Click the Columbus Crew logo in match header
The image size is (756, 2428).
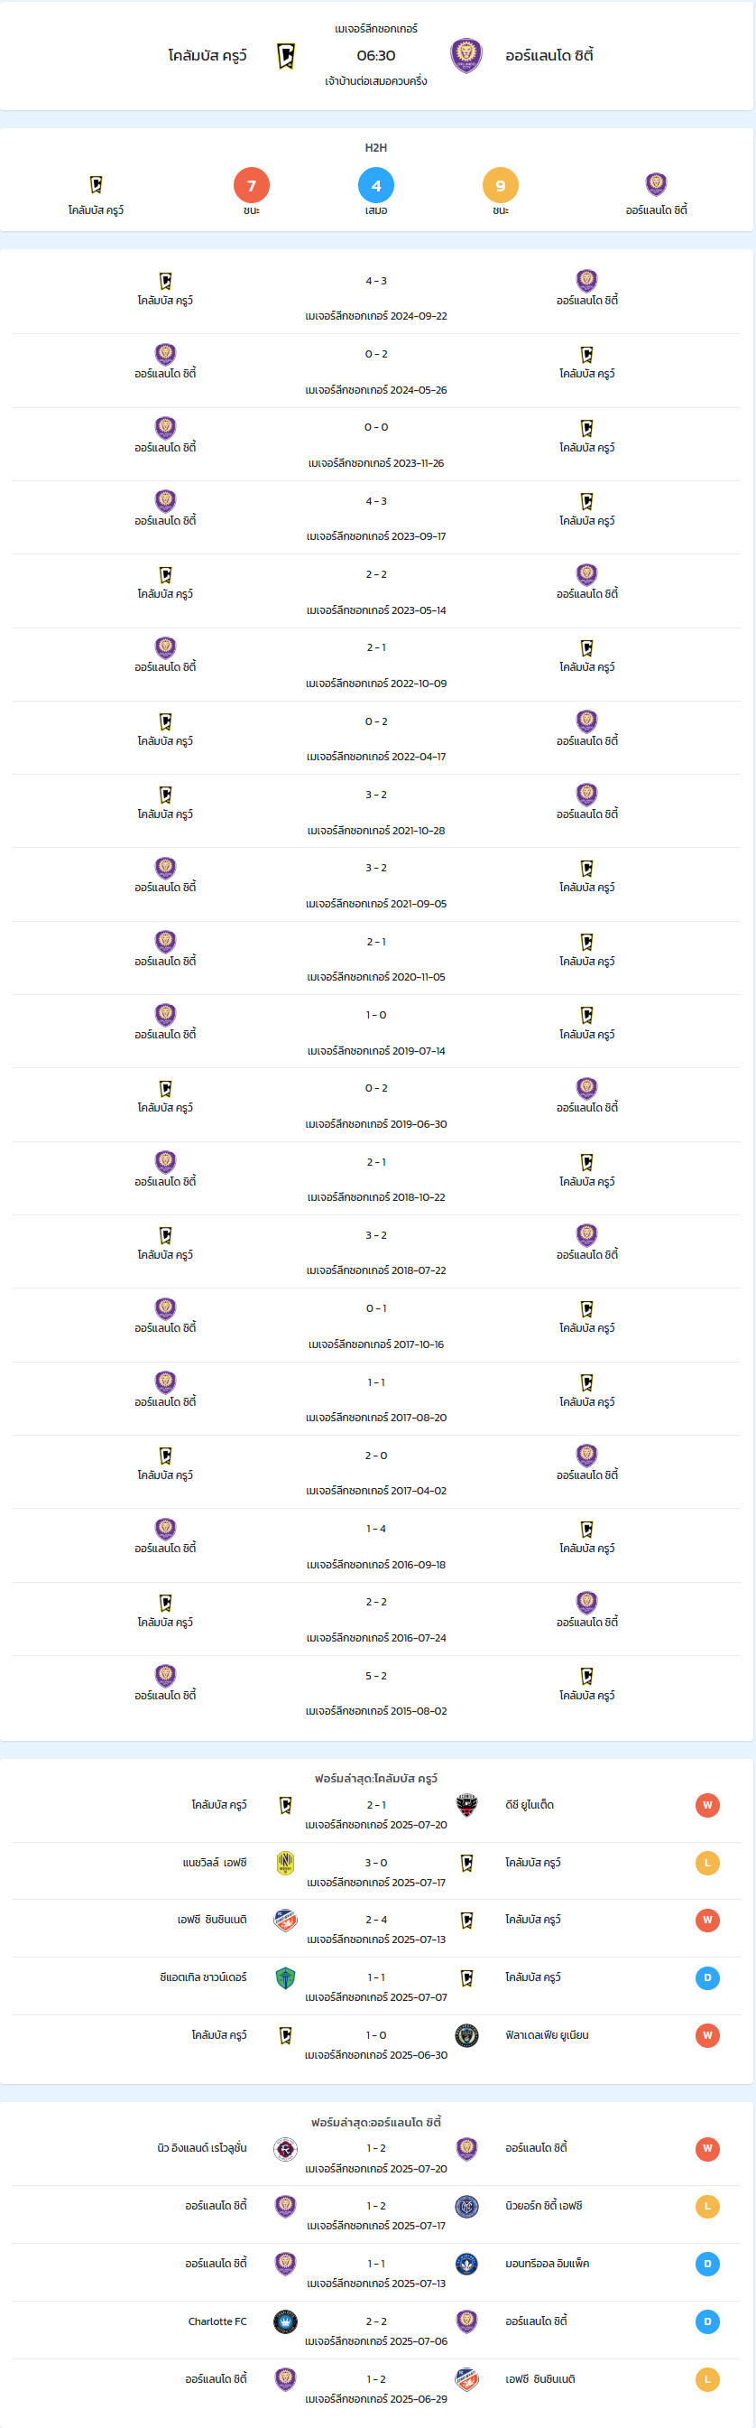coord(286,57)
